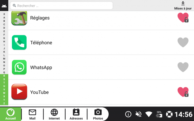
Task: Jump to letter P in index
Action: [x=4, y=69]
